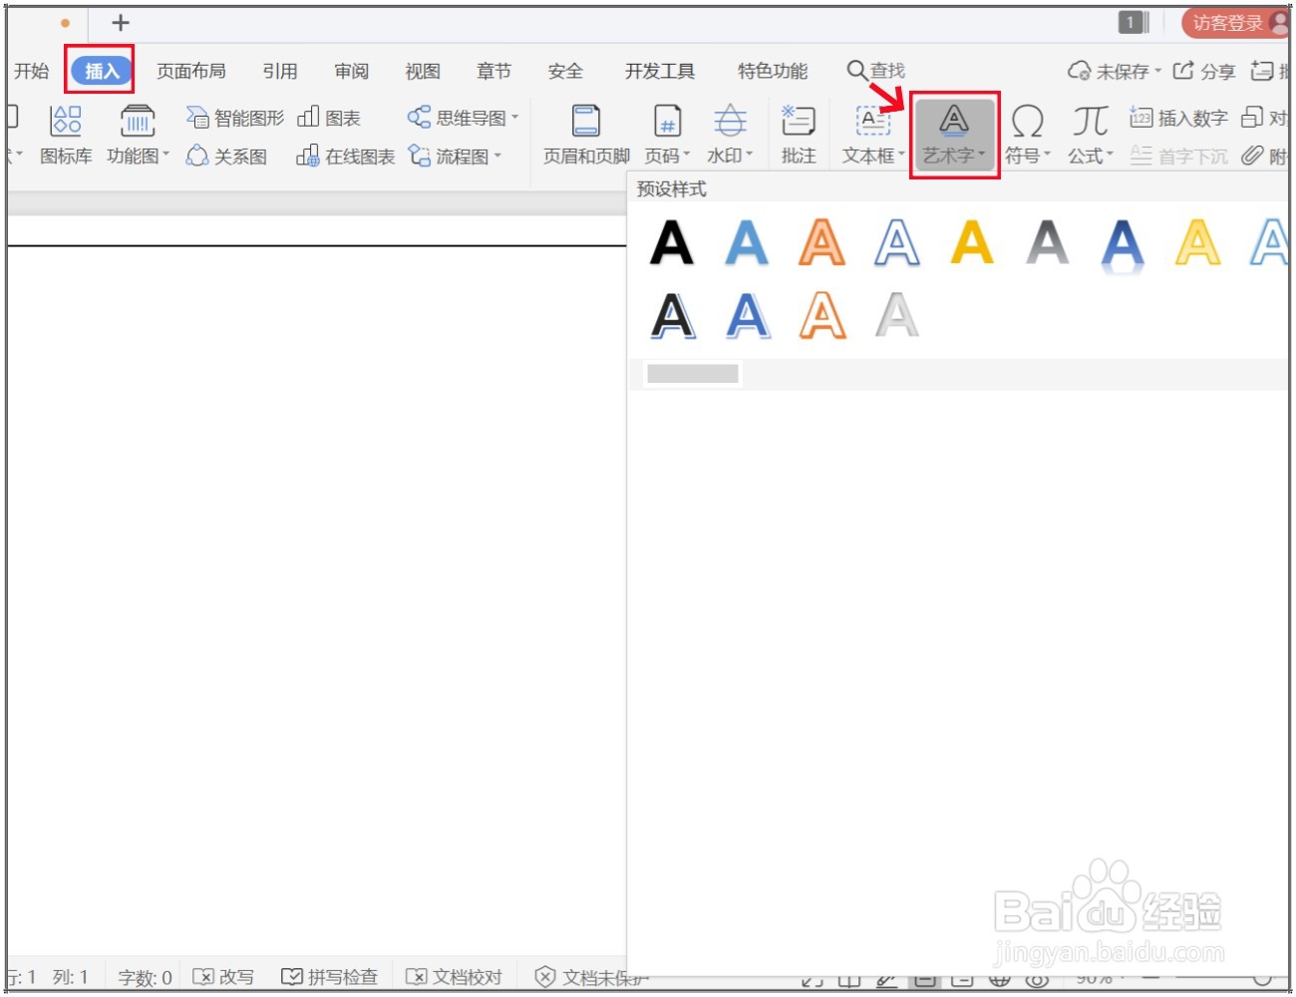Open the 公式 formula dropdown
The image size is (1296, 997).
click(x=1091, y=135)
